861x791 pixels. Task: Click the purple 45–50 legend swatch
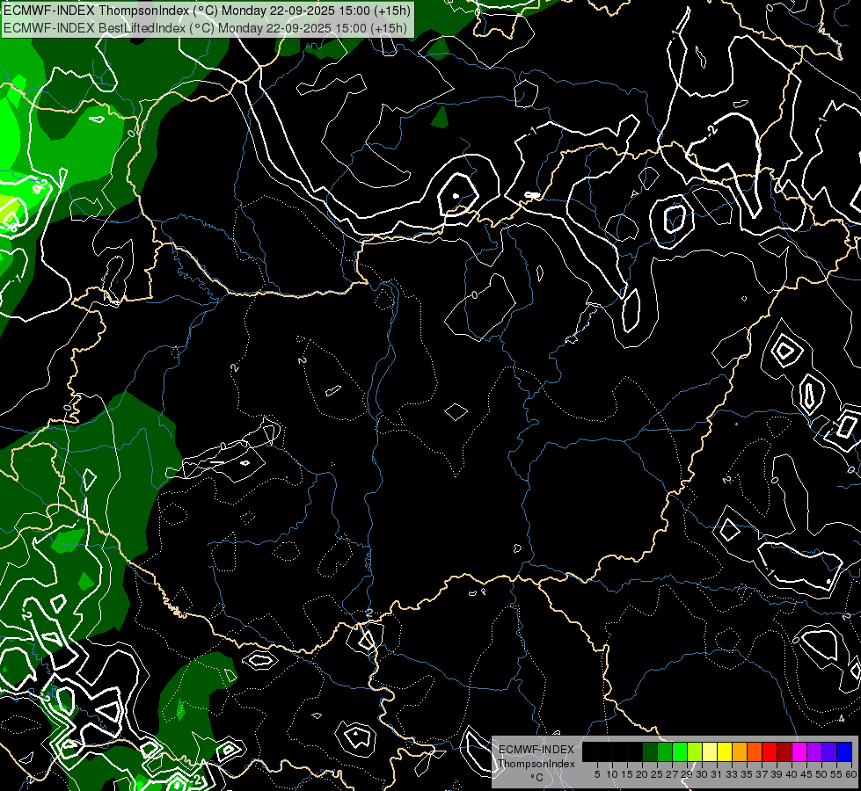coord(814,752)
